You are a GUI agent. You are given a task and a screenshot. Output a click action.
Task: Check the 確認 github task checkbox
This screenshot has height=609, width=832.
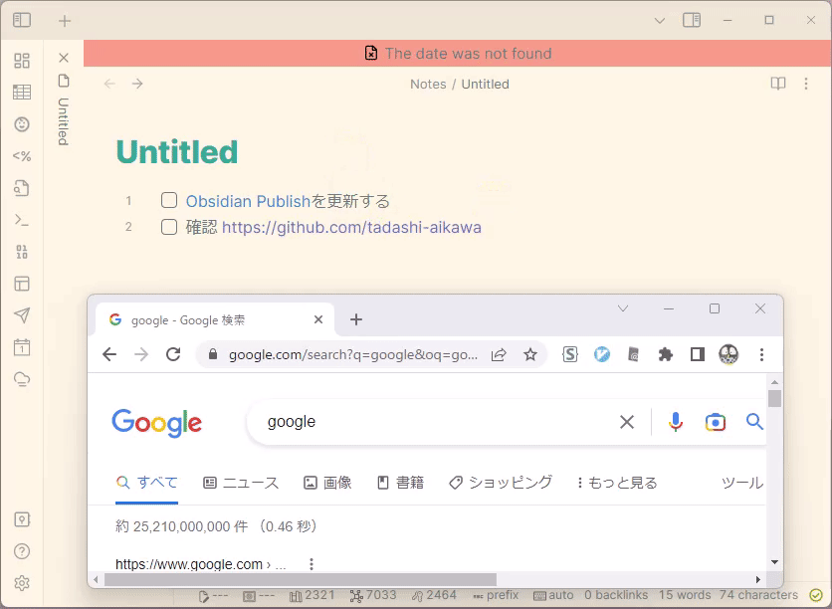169,227
